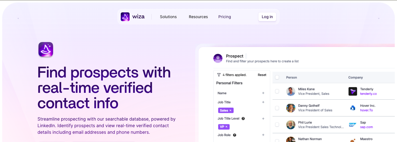Remove the VP filter tag
The height and width of the screenshot is (142, 397).
226,127
